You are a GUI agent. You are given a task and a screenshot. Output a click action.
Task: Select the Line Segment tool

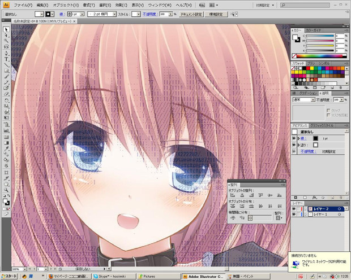point(6,65)
